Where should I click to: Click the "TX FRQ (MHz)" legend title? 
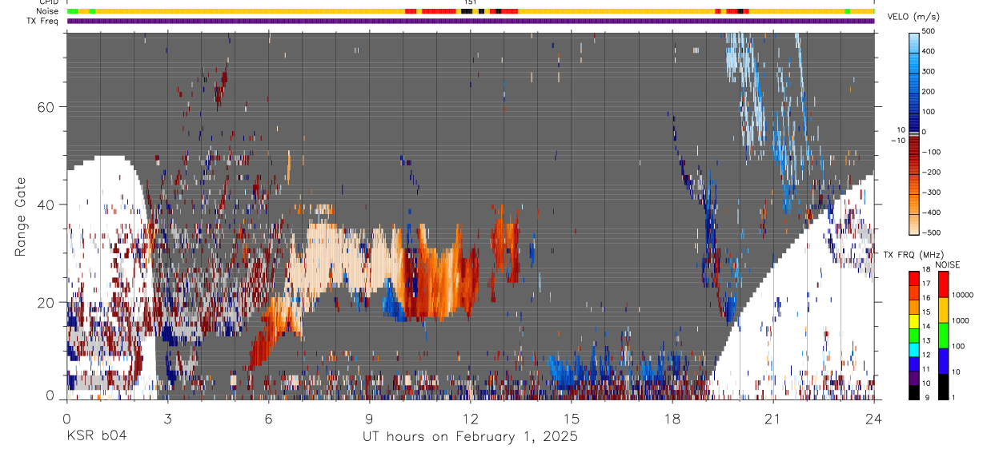913,254
